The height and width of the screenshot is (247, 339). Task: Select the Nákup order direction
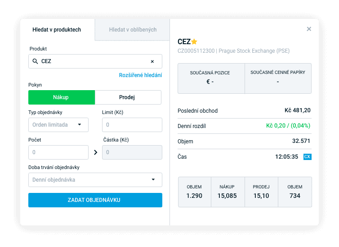(62, 97)
